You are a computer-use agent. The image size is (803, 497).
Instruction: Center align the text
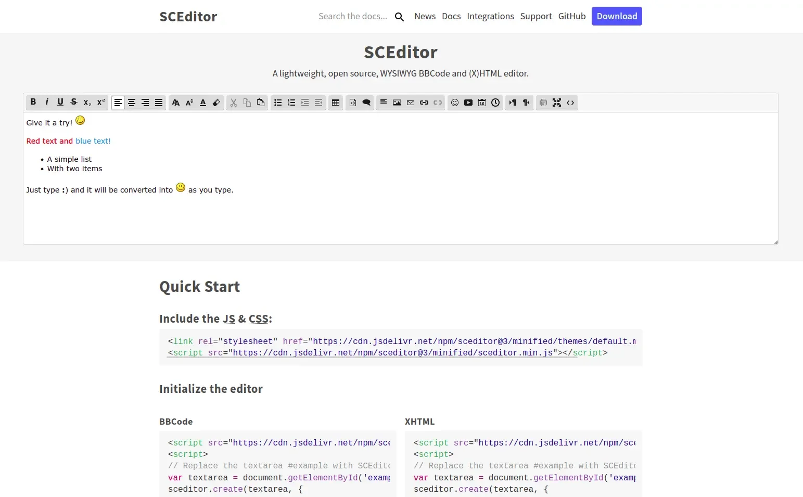(x=132, y=103)
